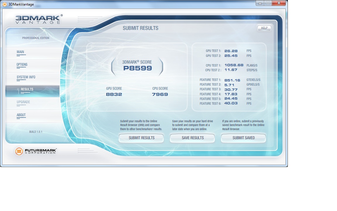Image resolution: width=337 pixels, height=211 pixels.
Task: Select GPU TEST 1 value 26.28
Action: (231, 51)
